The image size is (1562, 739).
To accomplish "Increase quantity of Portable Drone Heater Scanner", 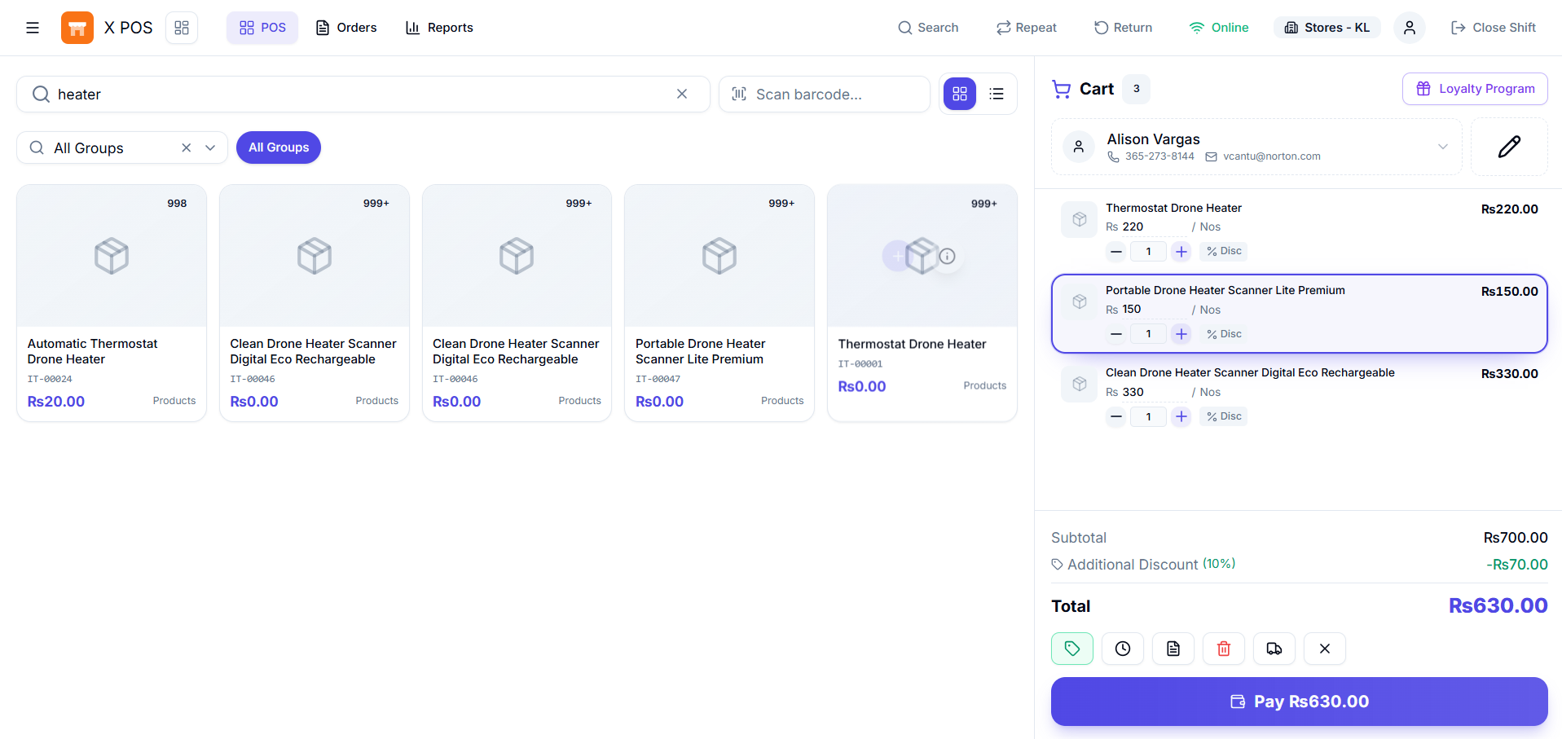I will (x=1181, y=334).
